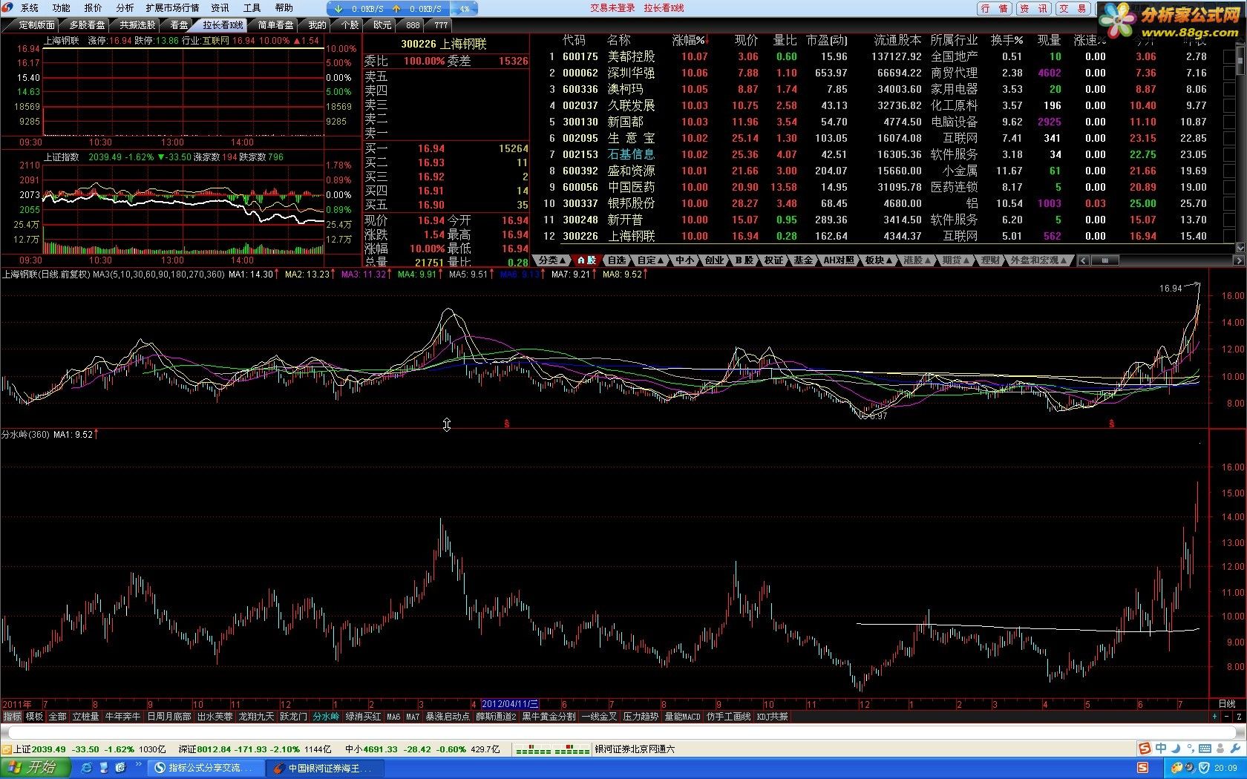Viewport: 1247px width, 779px height.
Task: Click the 资讯 button at top right
Action: click(1033, 9)
